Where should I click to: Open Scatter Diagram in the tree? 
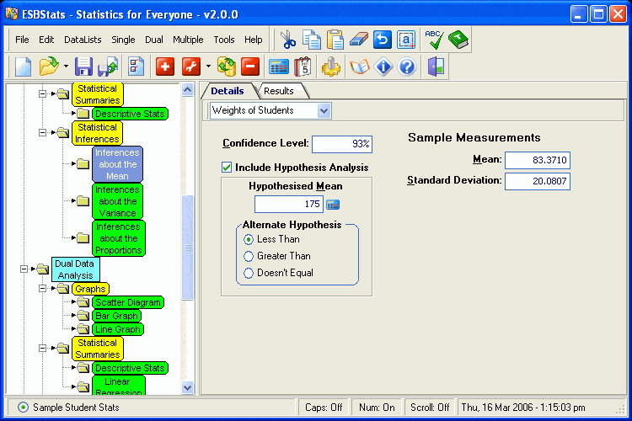point(128,302)
